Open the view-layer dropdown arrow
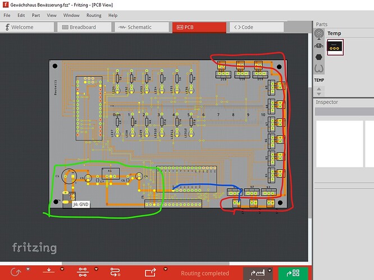Screen dimensions: 374x280 click(62, 269)
